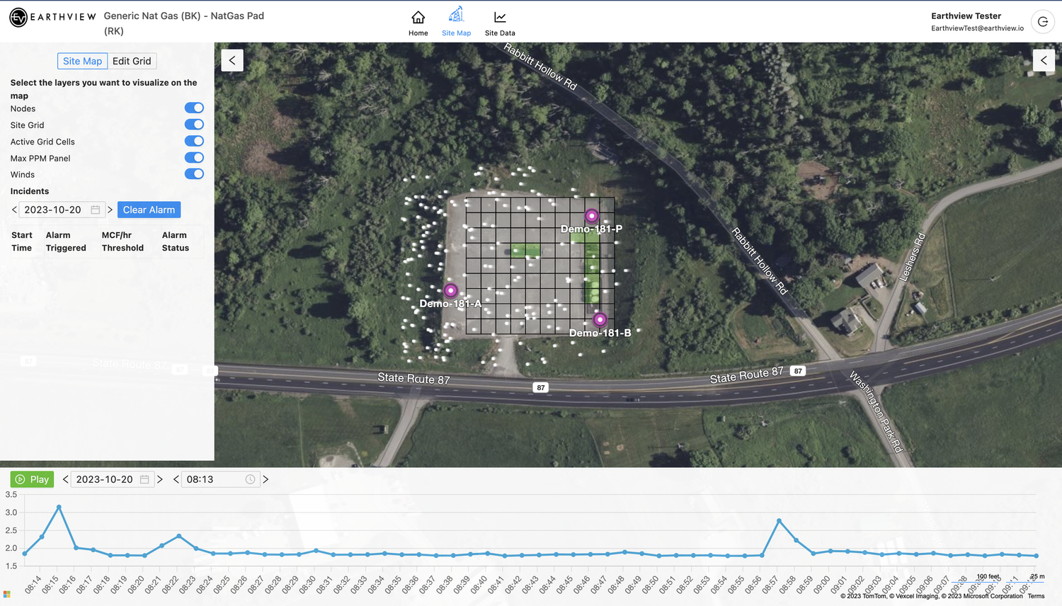Advance incidents date with right chevron
Viewport: 1062px width, 606px height.
pyautogui.click(x=110, y=210)
